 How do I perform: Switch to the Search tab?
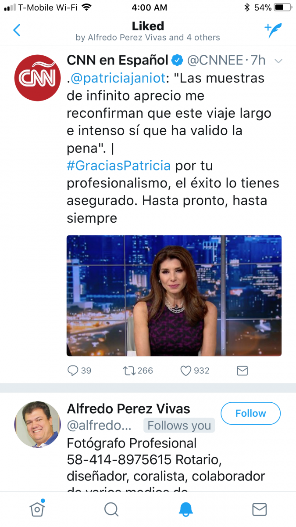(111, 509)
